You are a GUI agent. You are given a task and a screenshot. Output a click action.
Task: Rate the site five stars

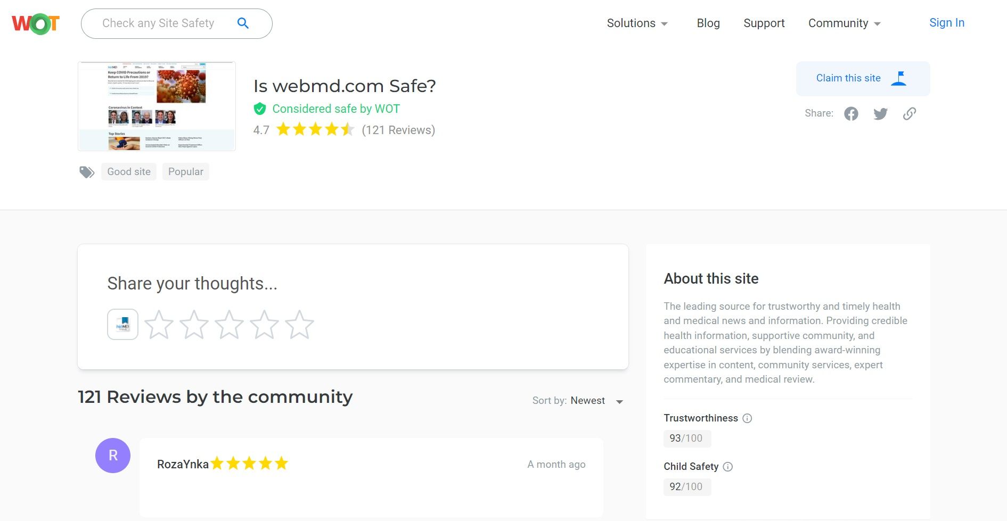click(299, 325)
